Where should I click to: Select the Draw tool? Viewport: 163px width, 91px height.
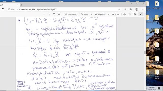coord(85,14)
